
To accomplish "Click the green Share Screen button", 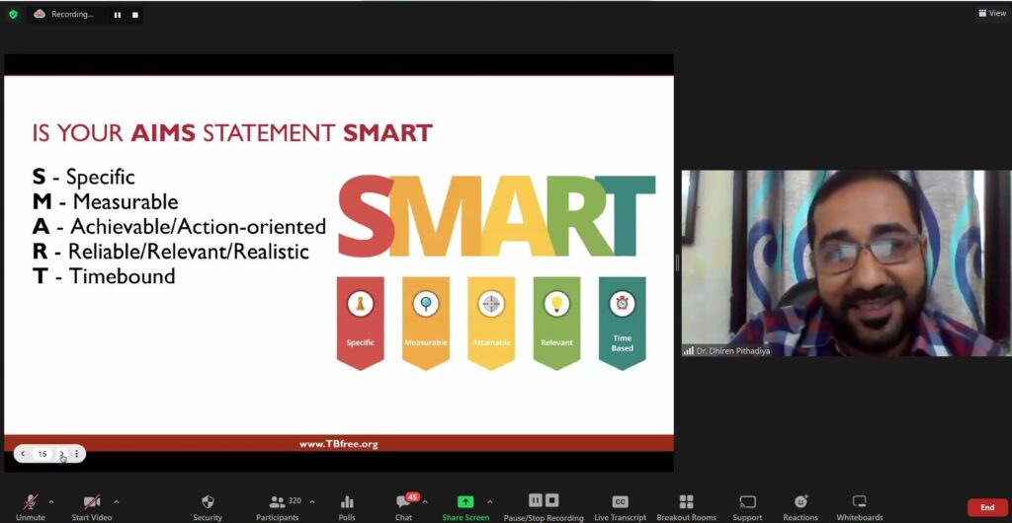I will pyautogui.click(x=465, y=502).
